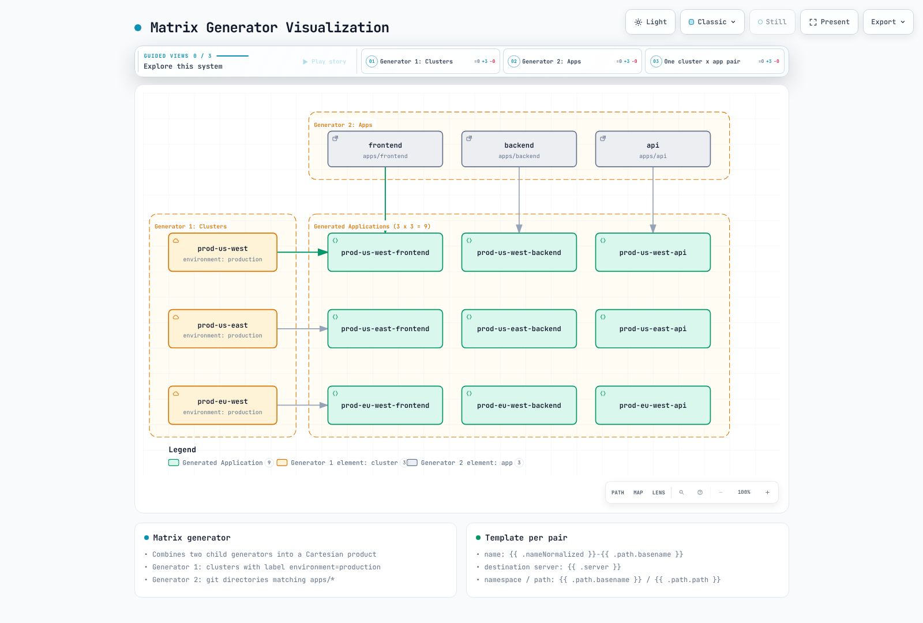
Task: Select the prod-us-east-backend application node
Action: (519, 329)
